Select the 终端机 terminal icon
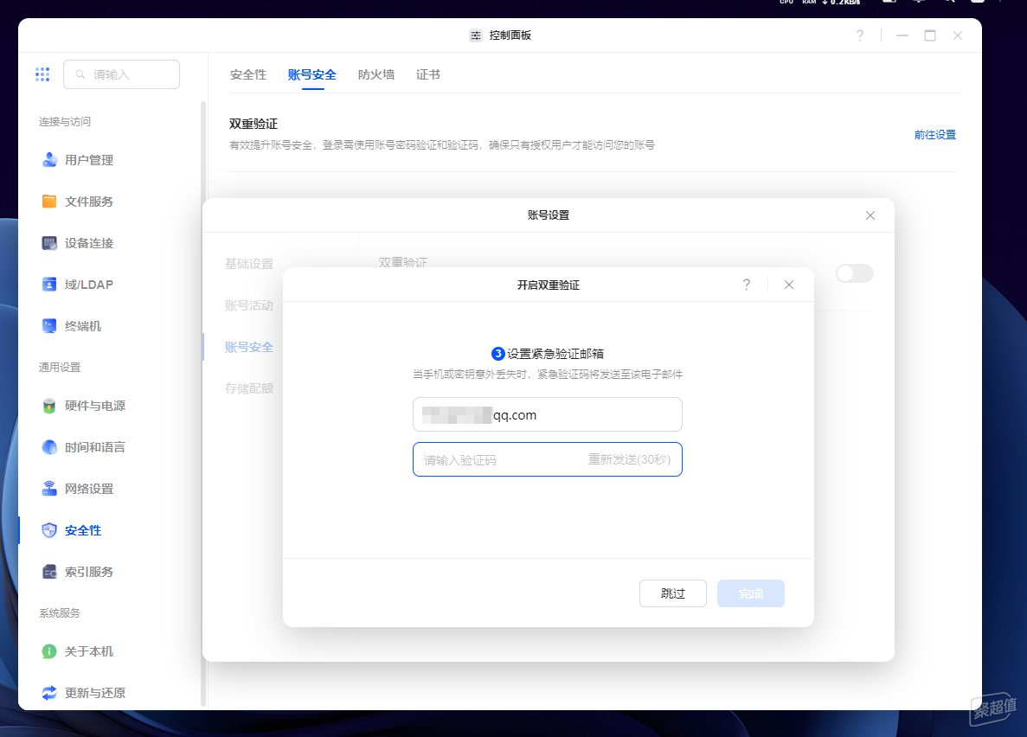This screenshot has width=1027, height=737. (x=49, y=325)
